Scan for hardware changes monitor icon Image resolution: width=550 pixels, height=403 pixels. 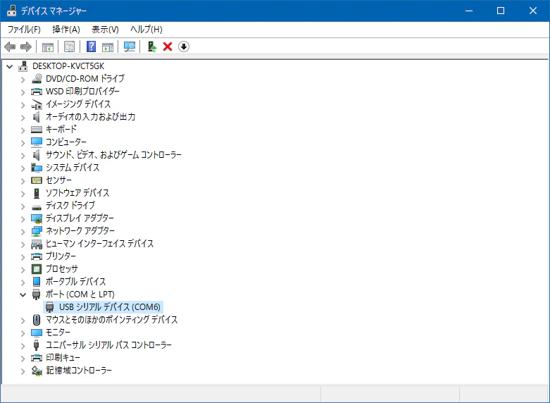click(x=130, y=46)
